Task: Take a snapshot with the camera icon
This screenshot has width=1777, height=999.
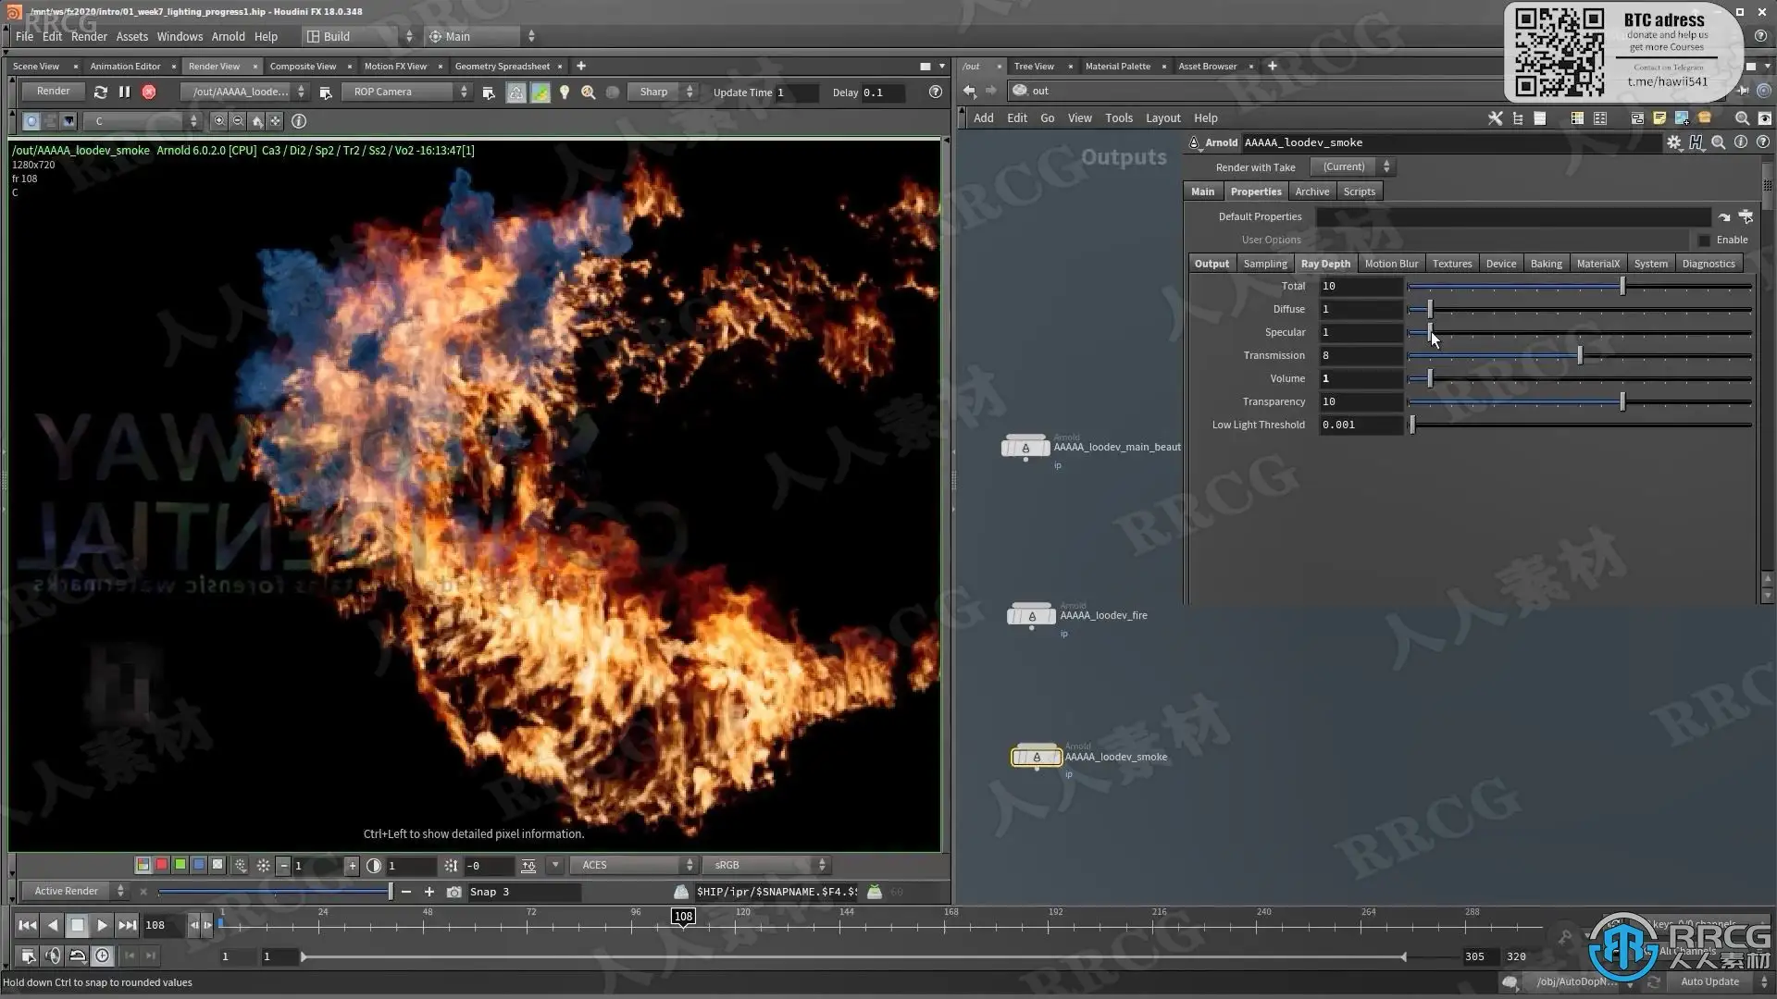Action: 454,892
